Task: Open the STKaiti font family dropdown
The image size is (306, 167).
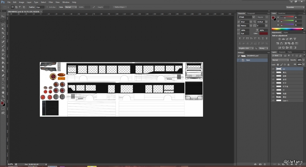Action: (x=246, y=17)
